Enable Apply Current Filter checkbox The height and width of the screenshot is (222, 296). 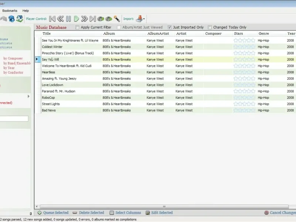[x=77, y=27]
